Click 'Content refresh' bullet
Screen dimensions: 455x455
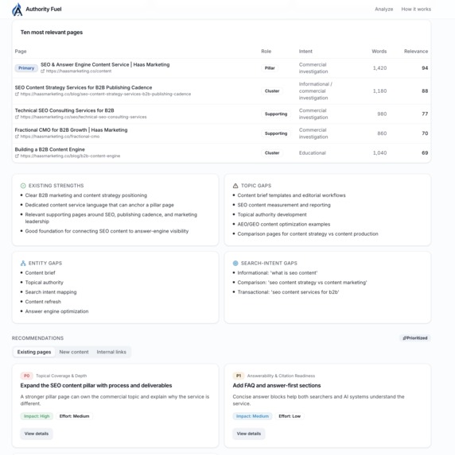(43, 302)
